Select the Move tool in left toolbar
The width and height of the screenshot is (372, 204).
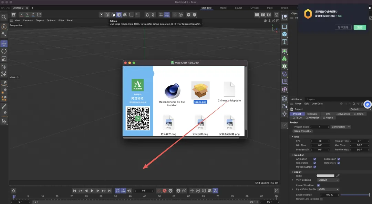click(x=4, y=44)
